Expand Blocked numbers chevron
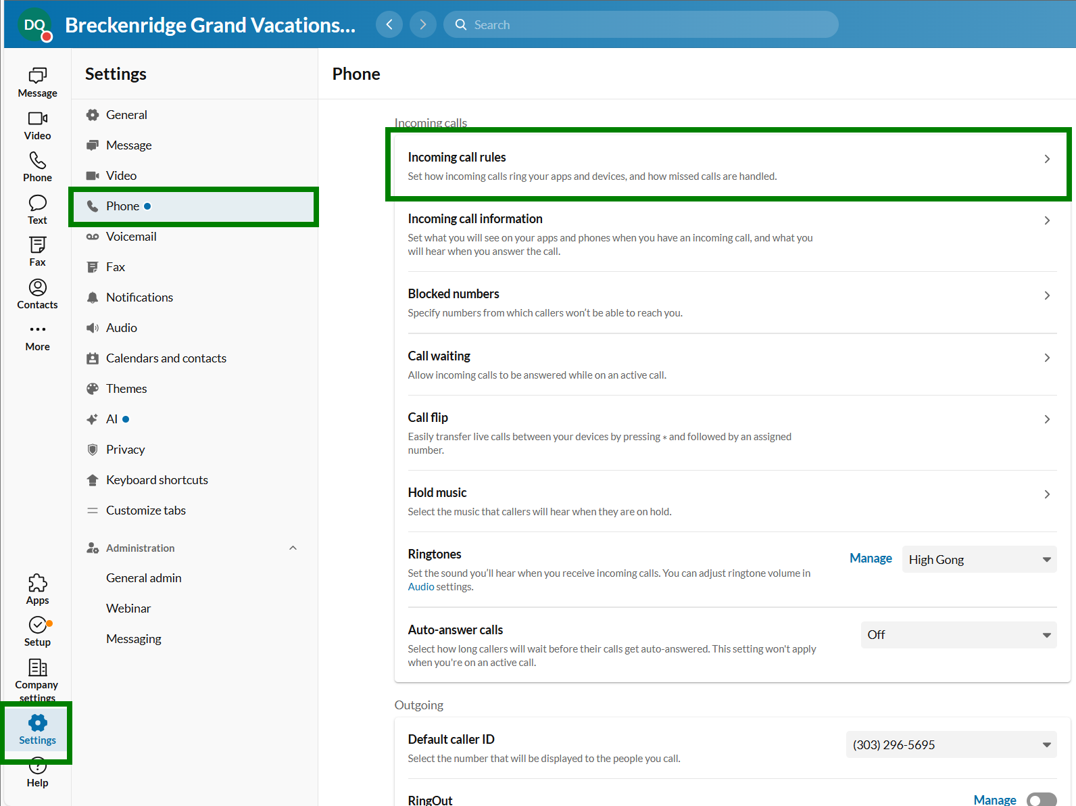This screenshot has height=806, width=1076. click(x=1047, y=295)
